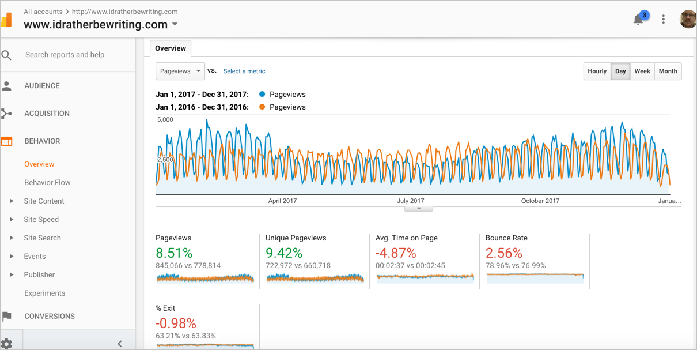Click the Conversions flag icon
Screen dimensions: 697x350
7,316
